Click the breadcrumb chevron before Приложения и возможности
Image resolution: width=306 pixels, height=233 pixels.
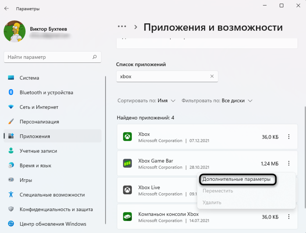coord(136,27)
